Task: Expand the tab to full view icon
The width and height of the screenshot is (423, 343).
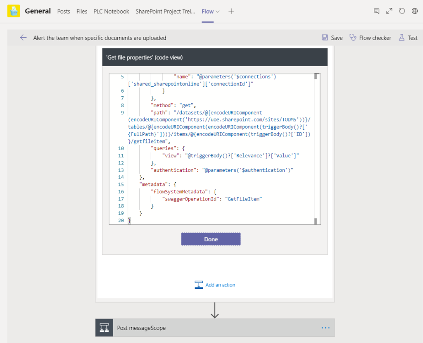Action: pyautogui.click(x=389, y=11)
